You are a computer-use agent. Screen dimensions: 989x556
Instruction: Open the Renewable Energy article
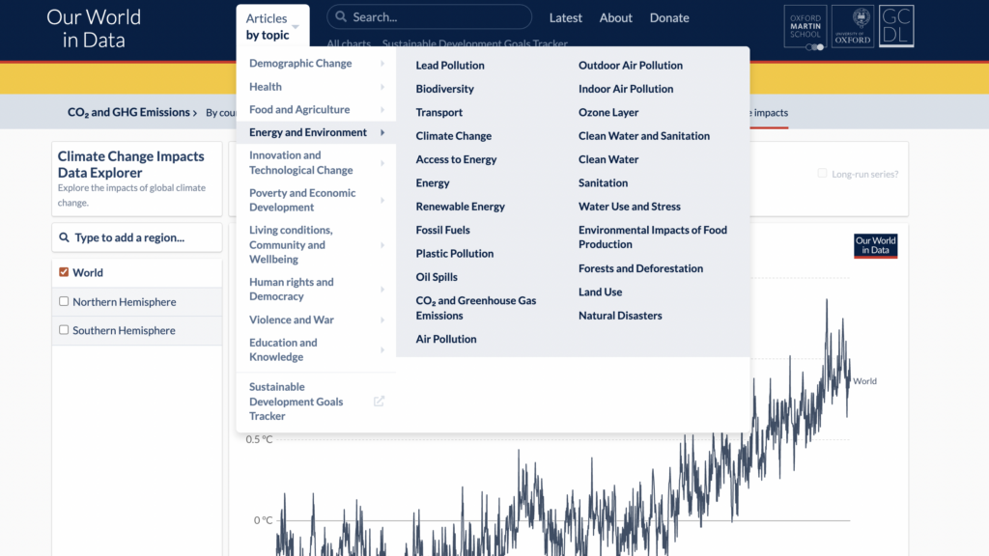tap(461, 207)
